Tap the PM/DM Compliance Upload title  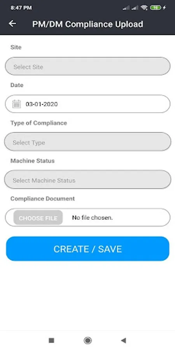(x=88, y=24)
